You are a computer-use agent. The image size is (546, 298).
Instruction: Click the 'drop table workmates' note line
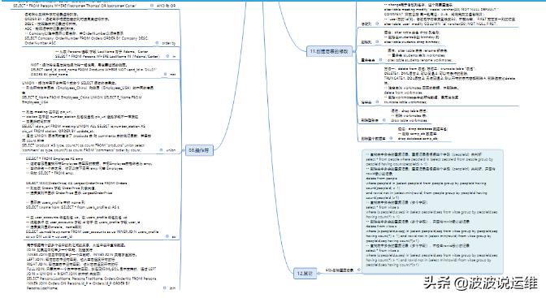tap(409, 120)
